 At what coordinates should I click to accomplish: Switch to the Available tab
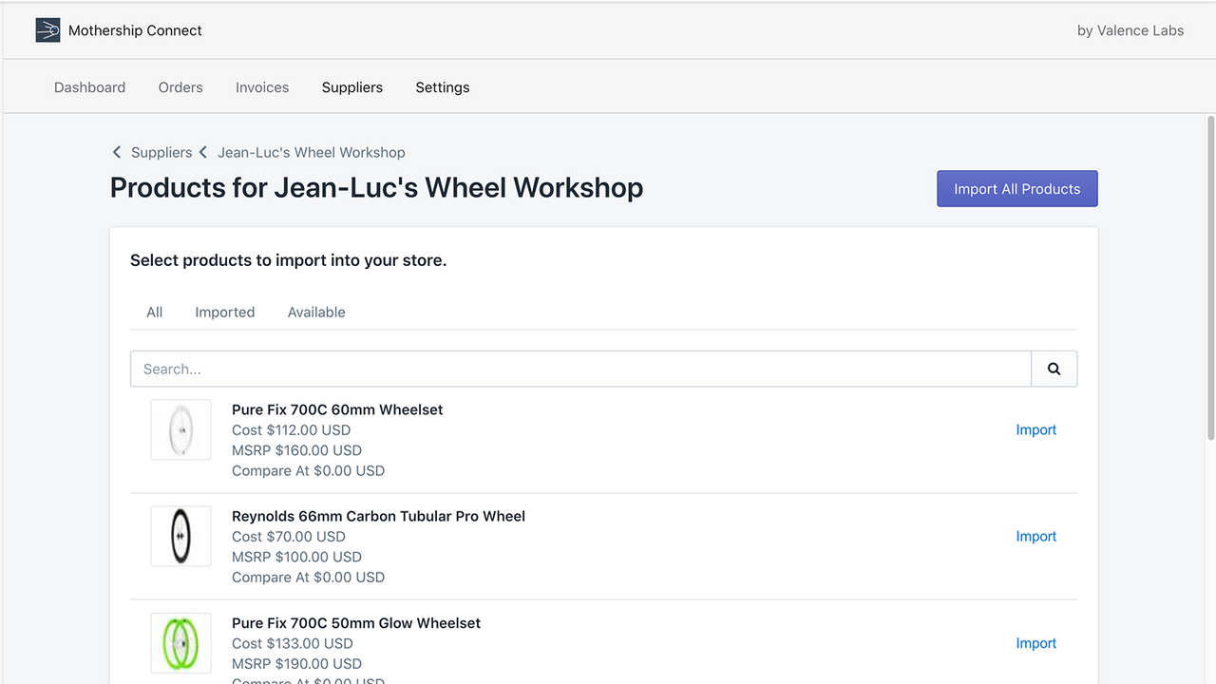tap(316, 312)
